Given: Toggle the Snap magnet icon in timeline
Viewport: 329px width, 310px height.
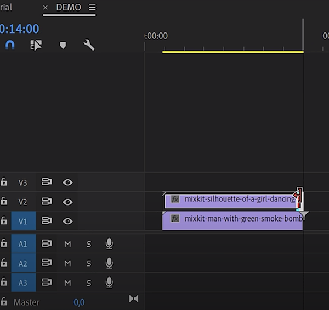Looking at the screenshot, I should [10, 45].
